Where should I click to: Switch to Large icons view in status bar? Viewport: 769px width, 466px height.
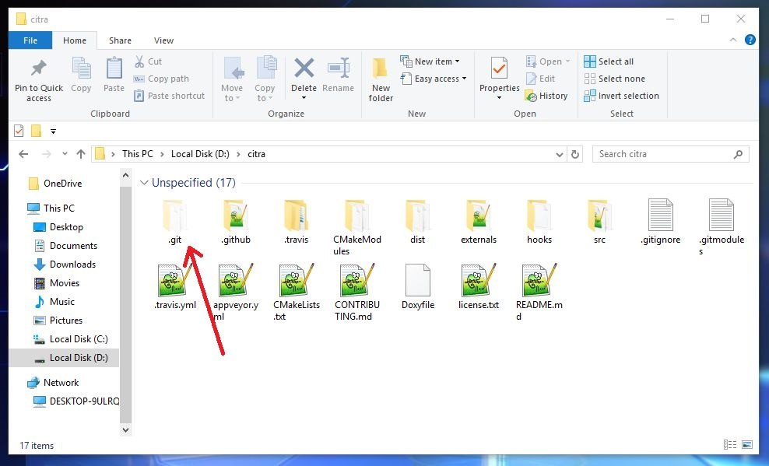tap(747, 444)
